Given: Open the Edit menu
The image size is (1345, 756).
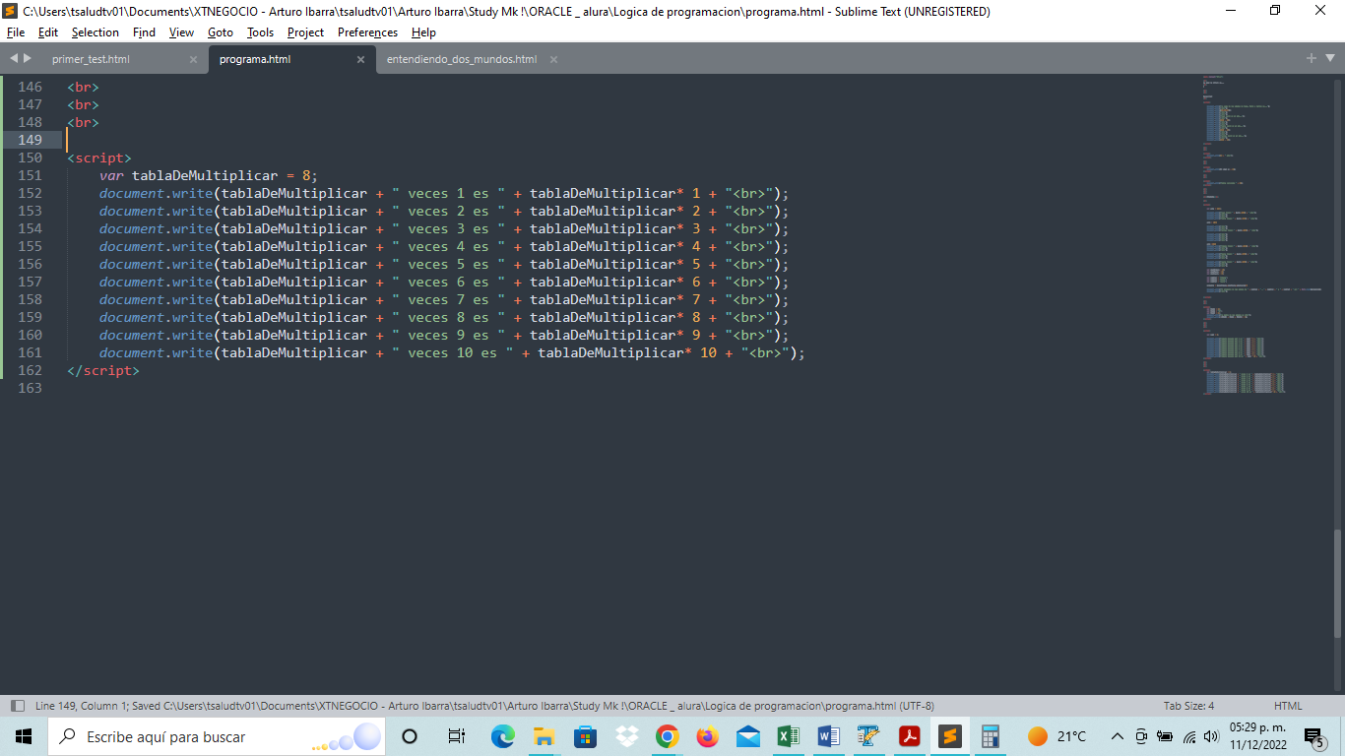Looking at the screenshot, I should click(48, 32).
